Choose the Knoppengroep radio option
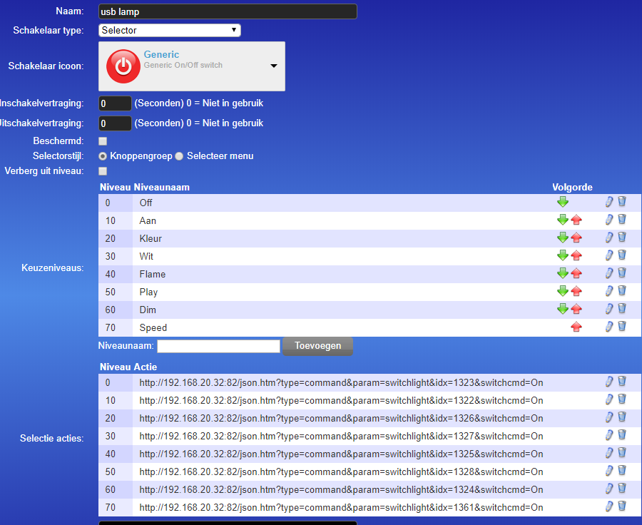 tap(103, 156)
